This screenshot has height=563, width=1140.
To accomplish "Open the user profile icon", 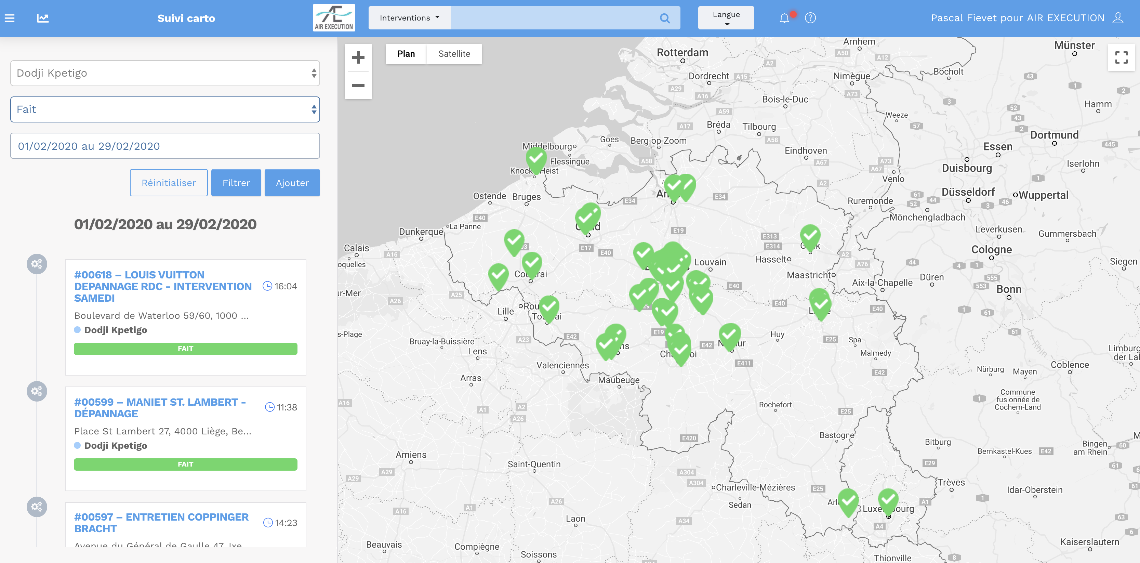I will point(1118,18).
